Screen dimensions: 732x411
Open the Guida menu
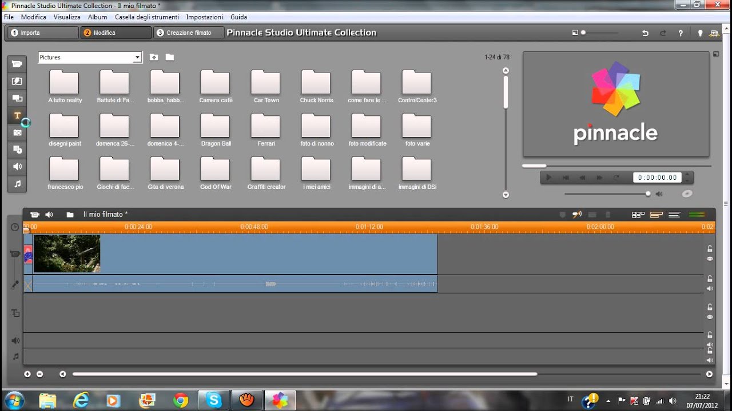click(x=238, y=17)
